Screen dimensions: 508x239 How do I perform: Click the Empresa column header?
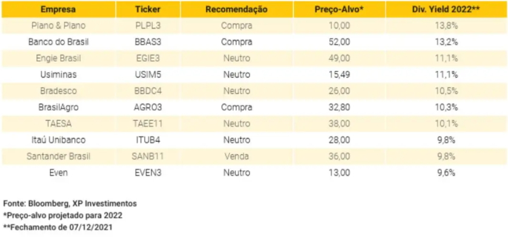[58, 10]
